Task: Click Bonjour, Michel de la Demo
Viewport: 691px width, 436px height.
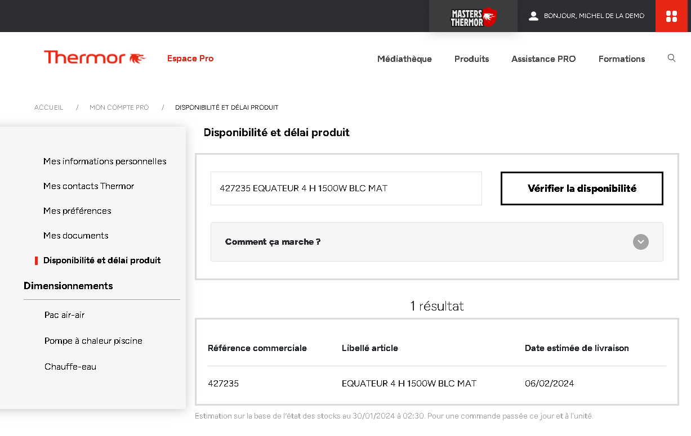Action: pyautogui.click(x=594, y=16)
